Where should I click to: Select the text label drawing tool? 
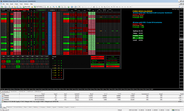[102, 7]
